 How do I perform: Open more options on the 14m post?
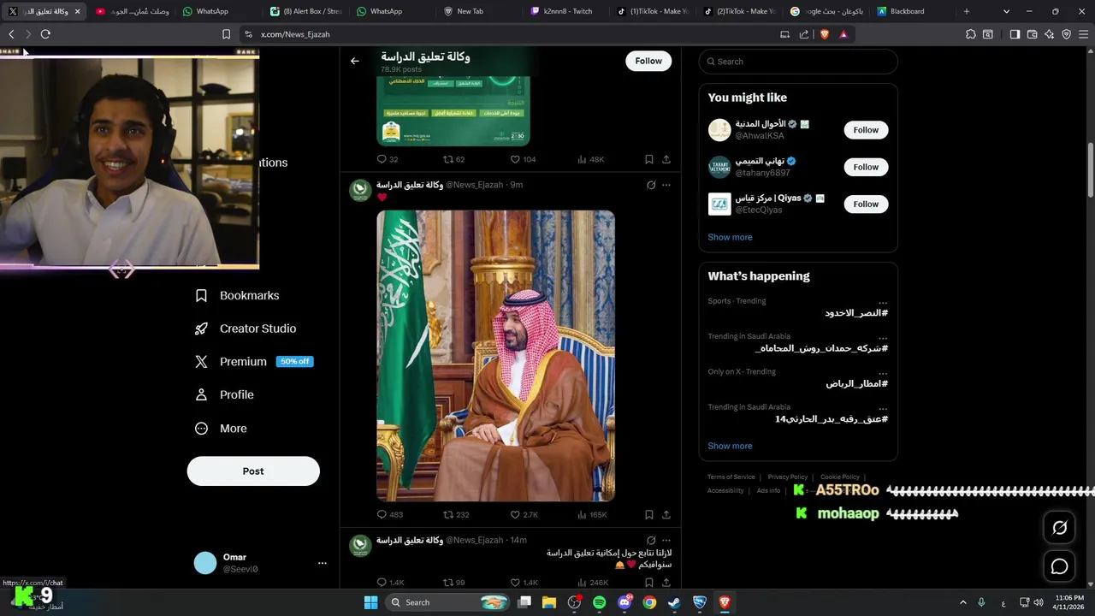[666, 541]
